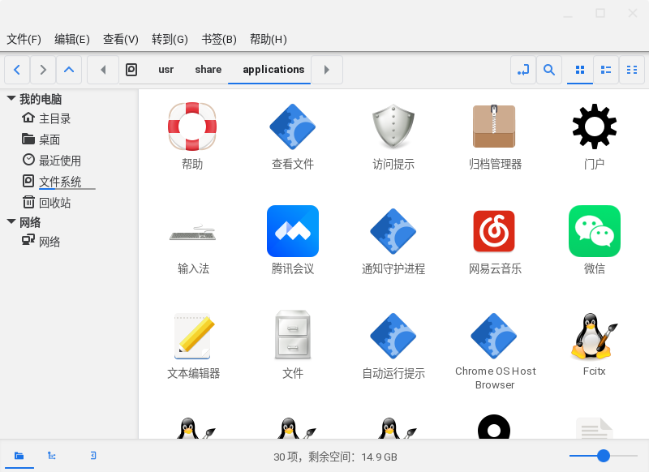Navigate to share in path bar
The width and height of the screenshot is (649, 472).
click(x=208, y=70)
